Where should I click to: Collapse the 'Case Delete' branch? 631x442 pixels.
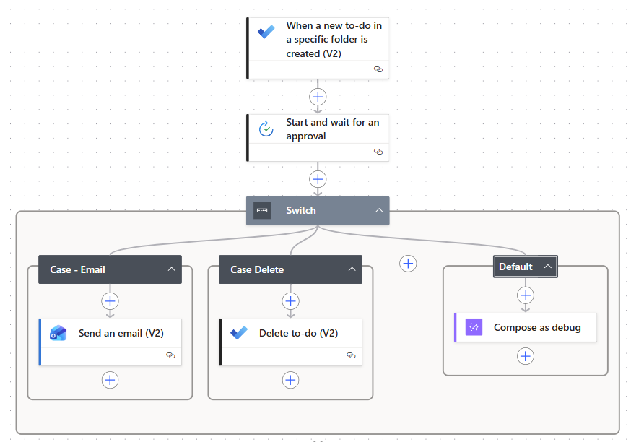(x=352, y=269)
